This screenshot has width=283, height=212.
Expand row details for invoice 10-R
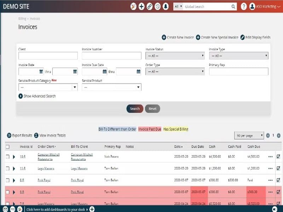[14, 157]
